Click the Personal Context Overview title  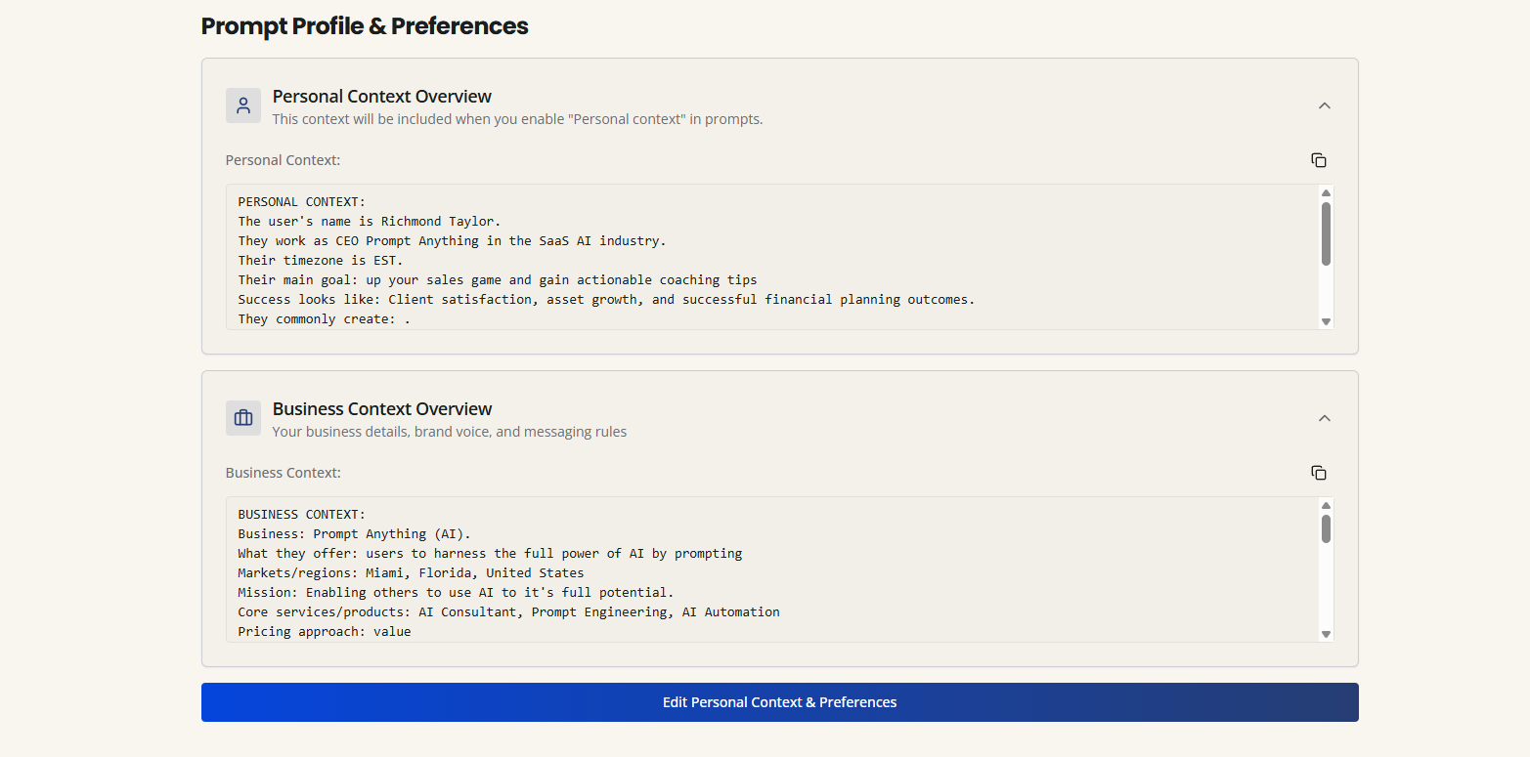(x=381, y=96)
